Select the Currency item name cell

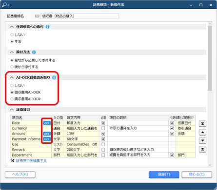click(31, 128)
